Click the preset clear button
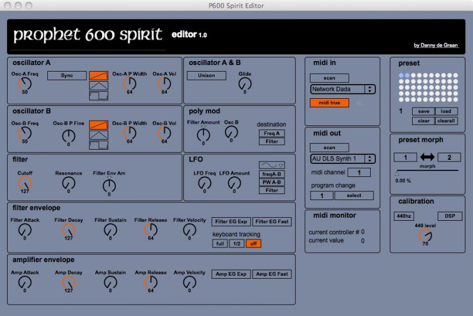Viewport: 473px width, 316px height. 423,121
